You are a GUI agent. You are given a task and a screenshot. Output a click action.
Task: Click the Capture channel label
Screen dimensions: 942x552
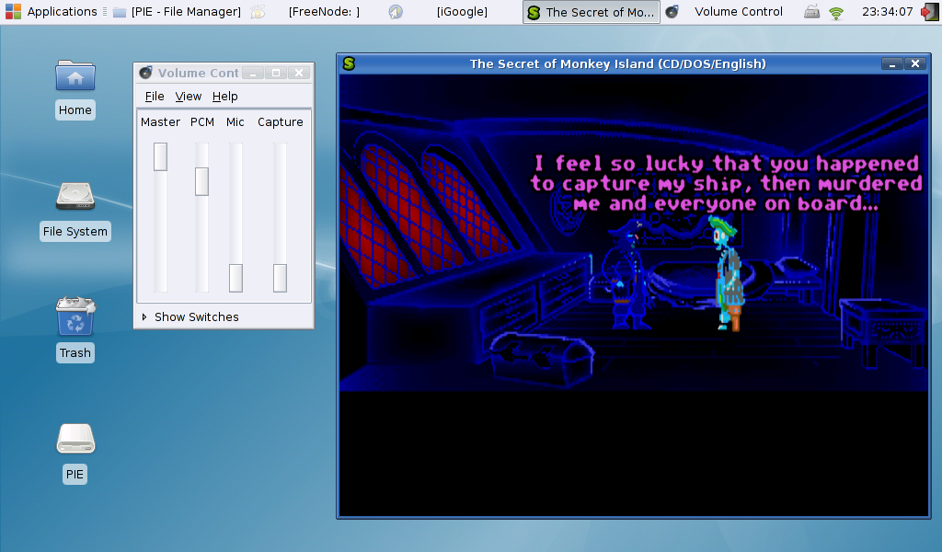click(280, 122)
